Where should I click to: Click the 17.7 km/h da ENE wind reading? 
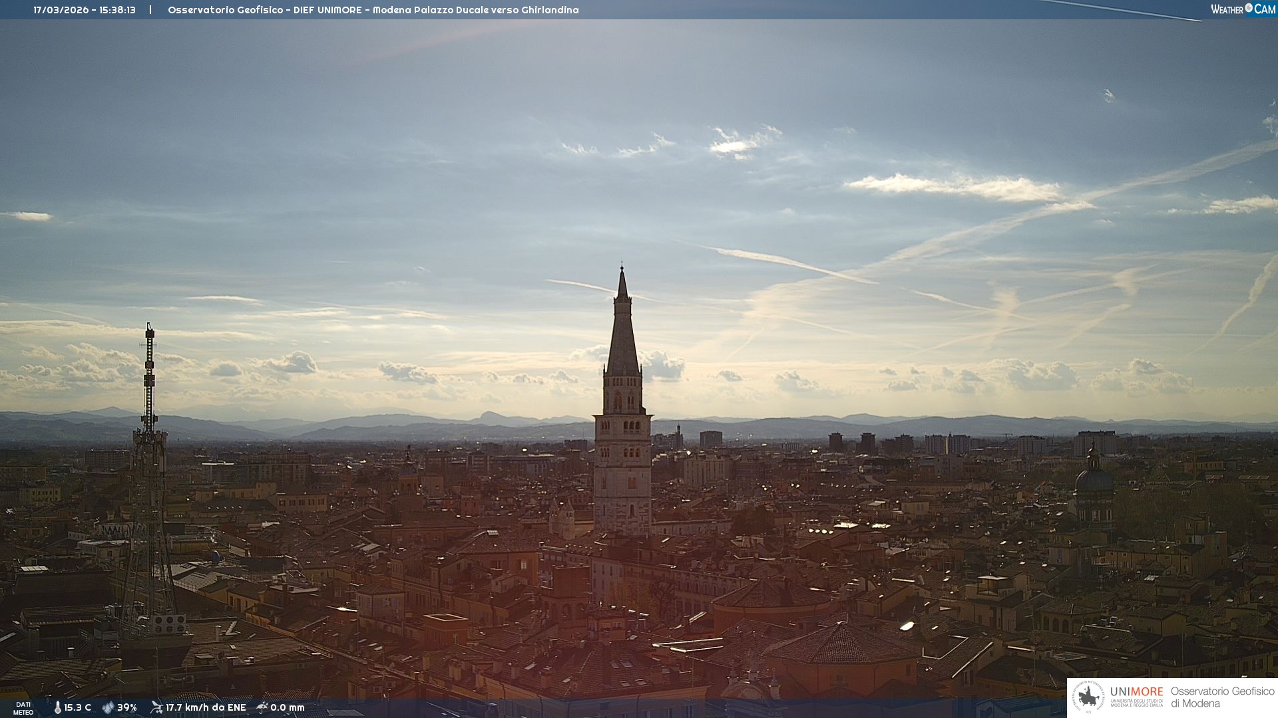click(x=206, y=707)
